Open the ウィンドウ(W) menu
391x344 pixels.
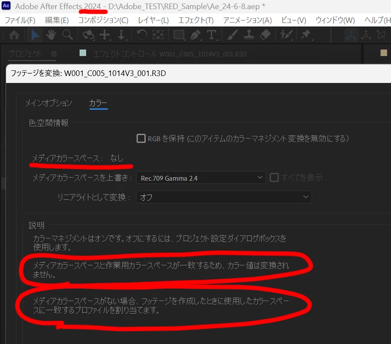[335, 20]
